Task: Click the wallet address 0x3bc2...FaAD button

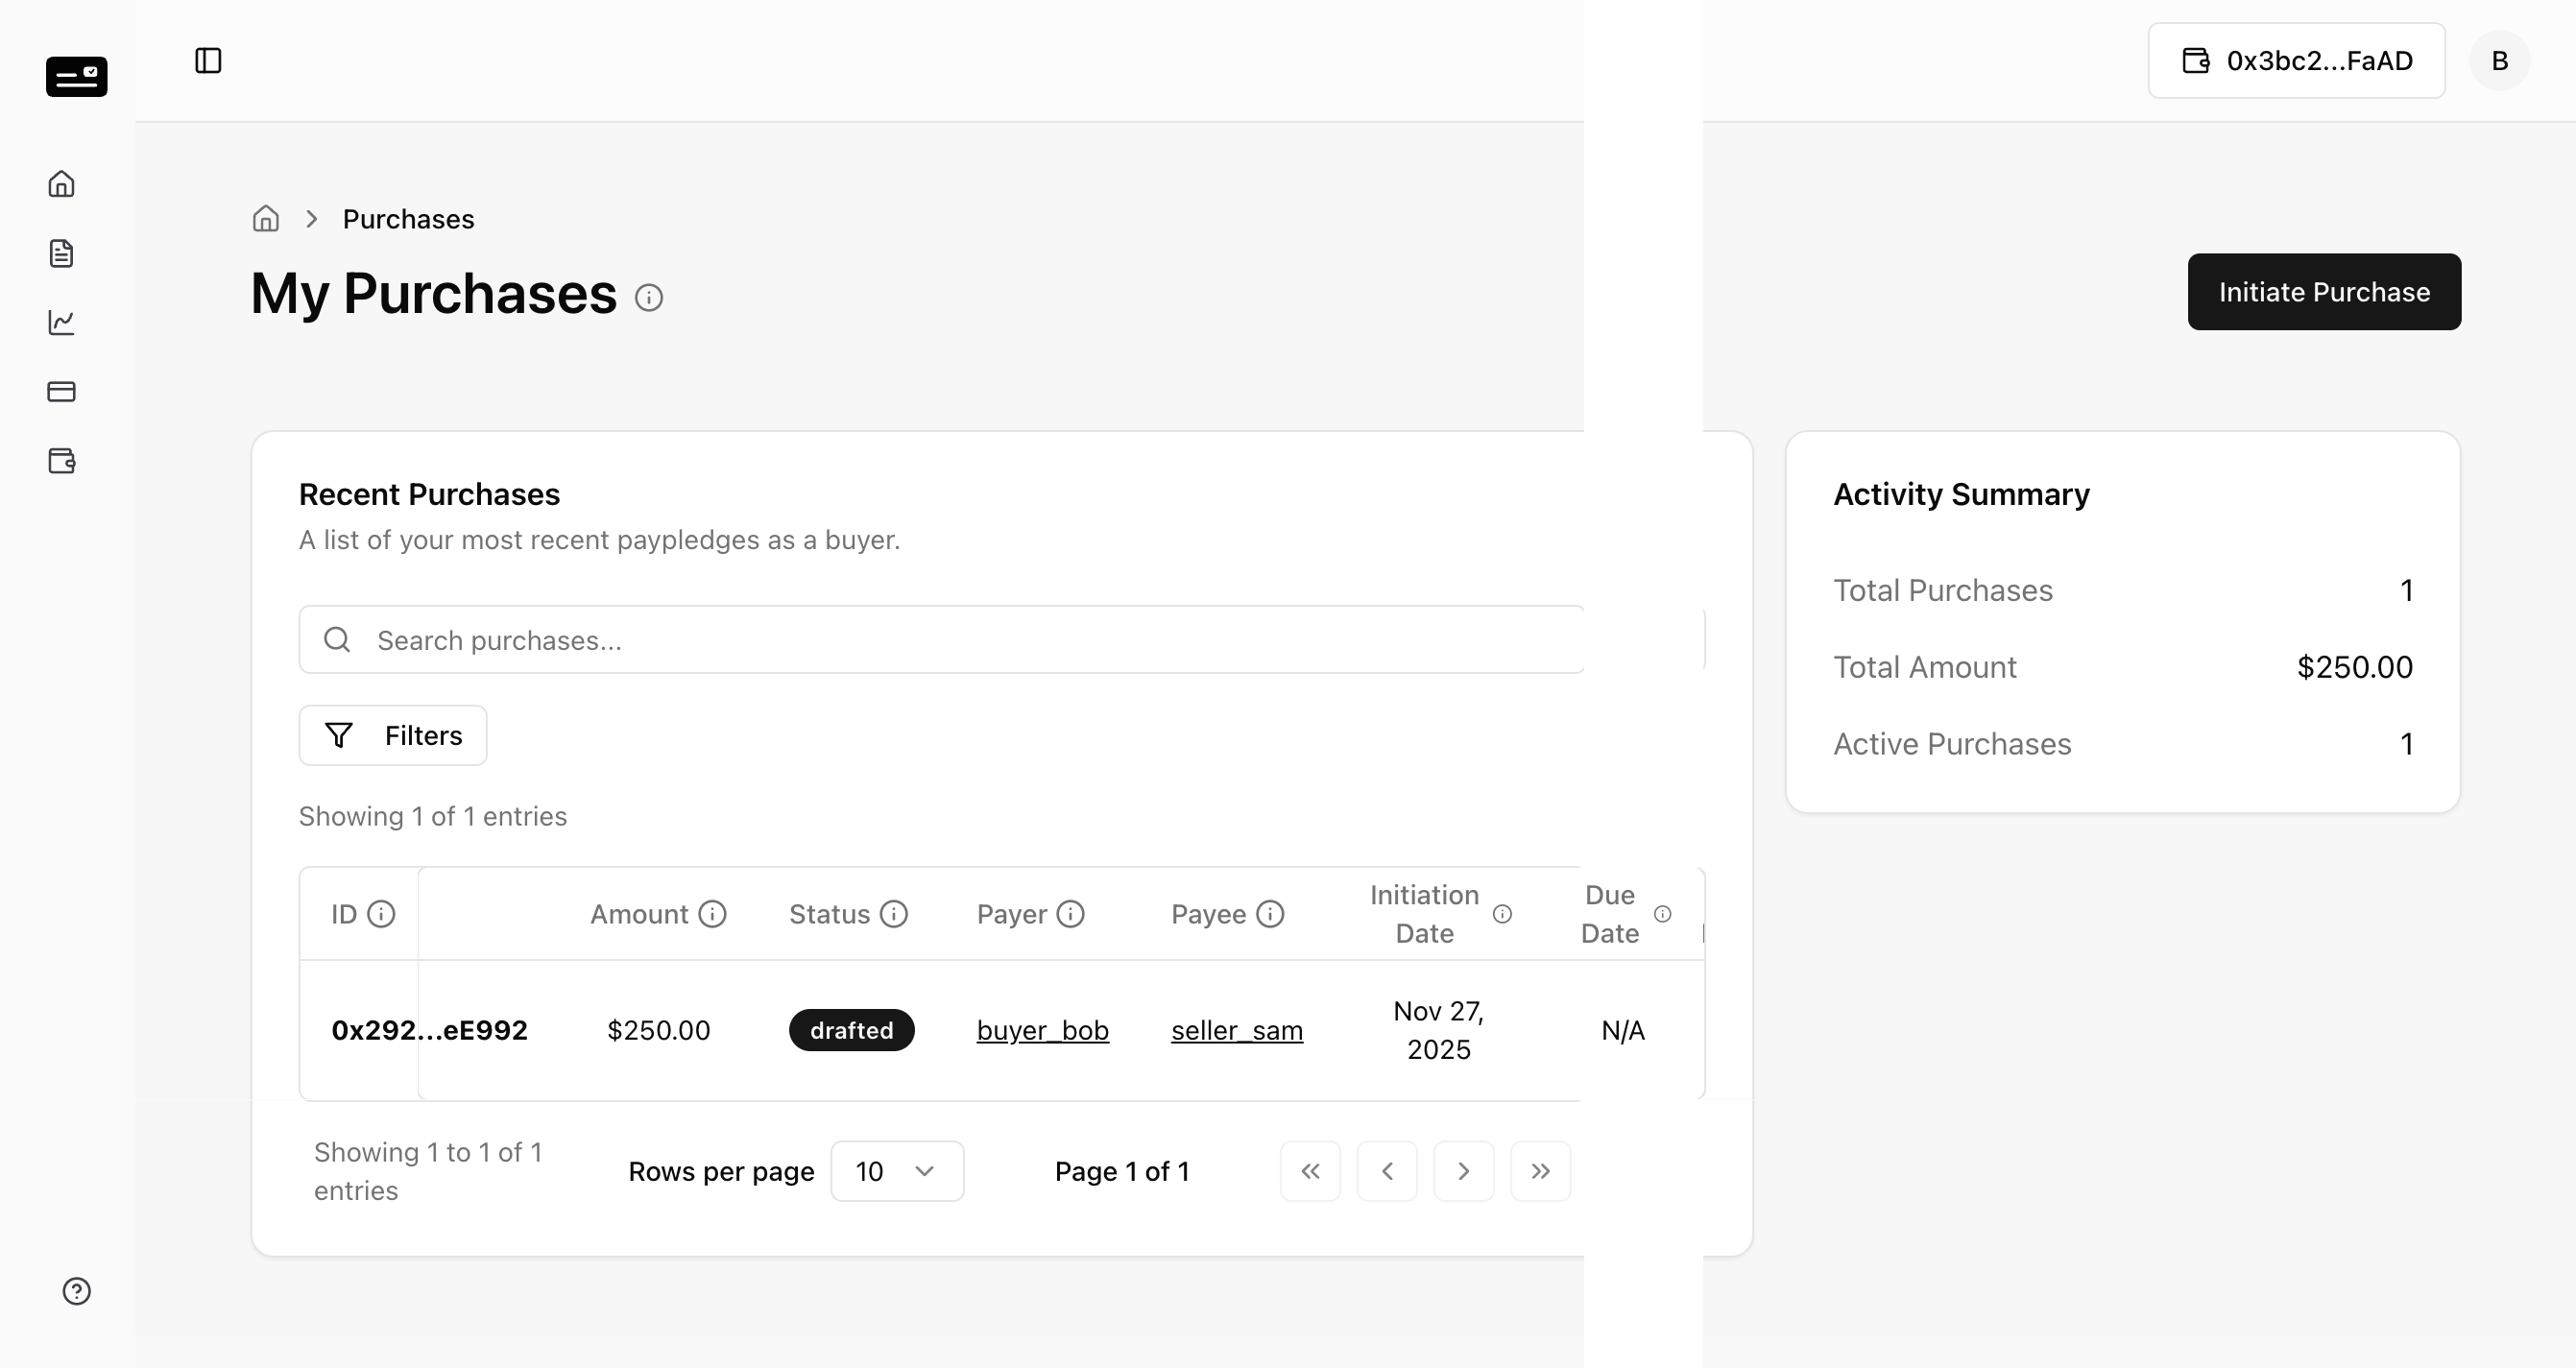Action: pos(2296,61)
